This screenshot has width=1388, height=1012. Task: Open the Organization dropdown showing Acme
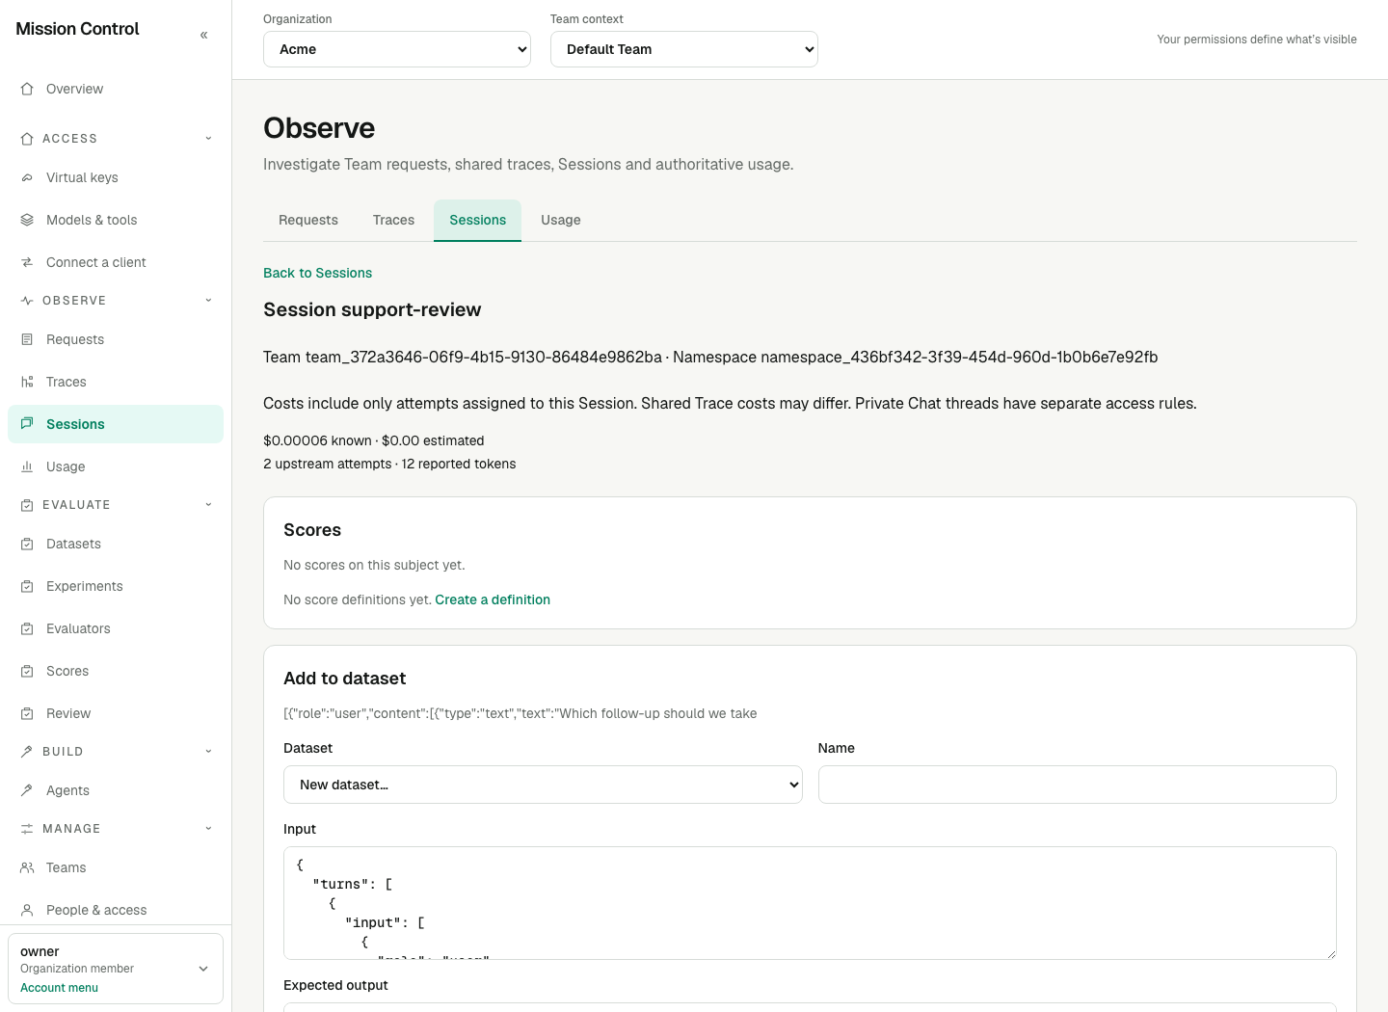[x=397, y=49]
